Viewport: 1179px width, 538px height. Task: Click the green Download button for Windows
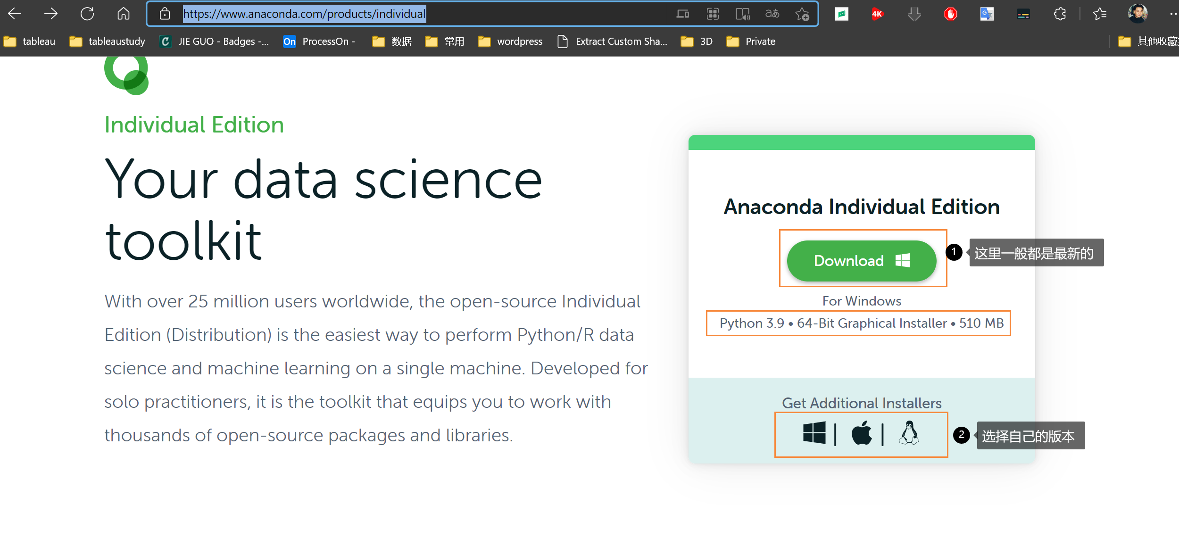point(861,261)
